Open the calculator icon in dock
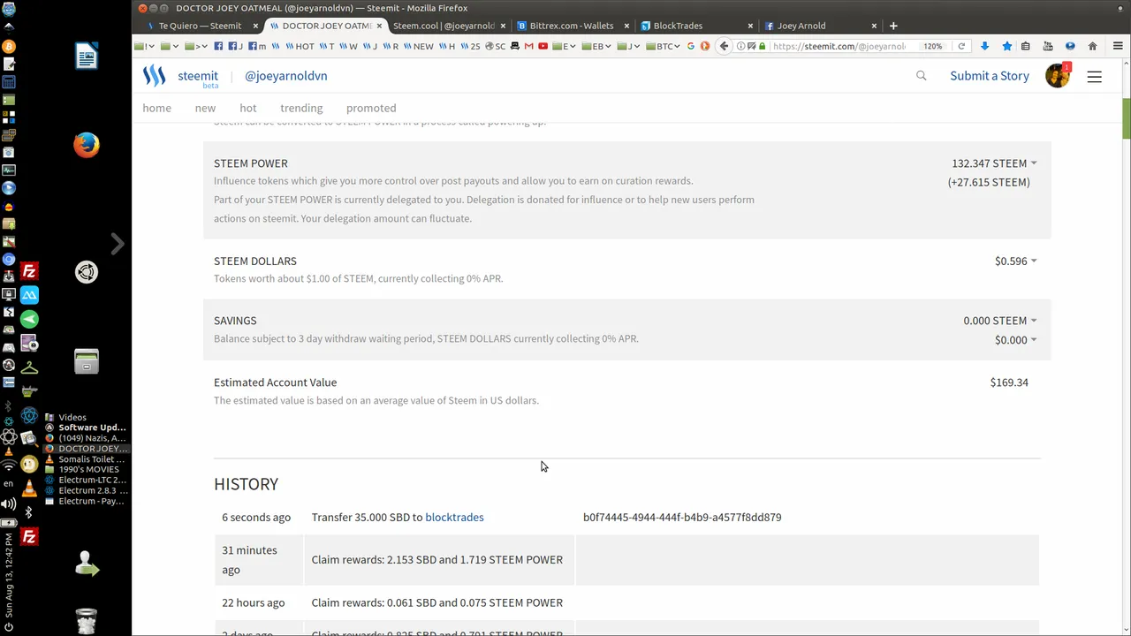This screenshot has height=636, width=1131. [10, 81]
